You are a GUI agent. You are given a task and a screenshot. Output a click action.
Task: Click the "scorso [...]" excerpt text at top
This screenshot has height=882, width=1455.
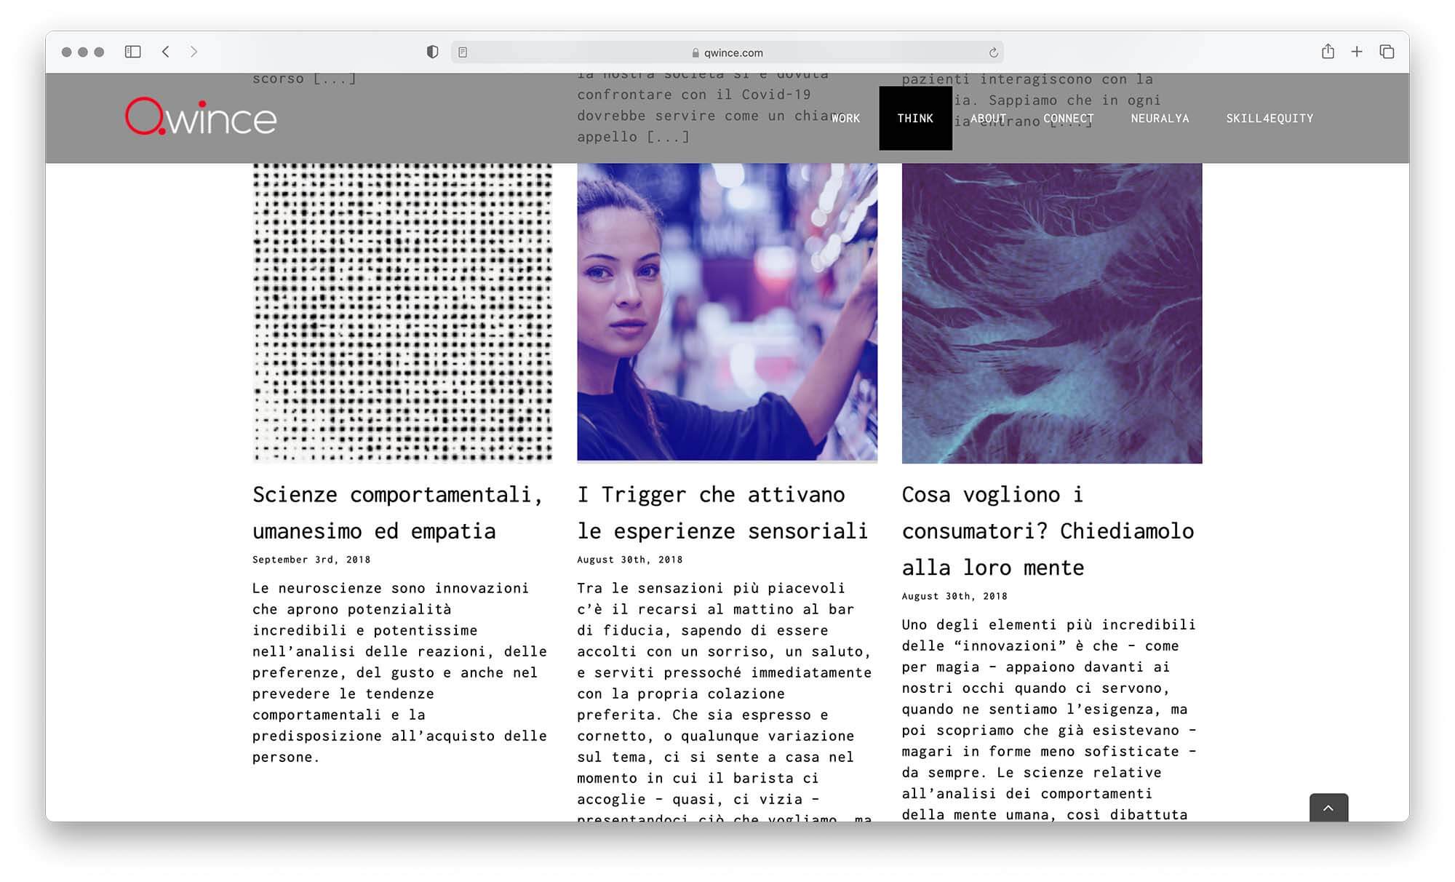[x=305, y=79]
